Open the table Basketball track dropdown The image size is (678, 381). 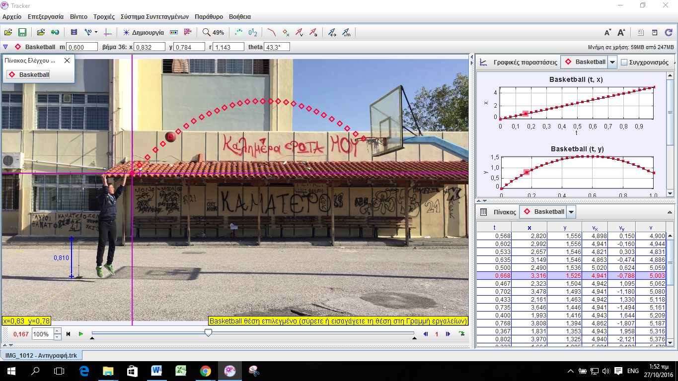click(x=571, y=212)
